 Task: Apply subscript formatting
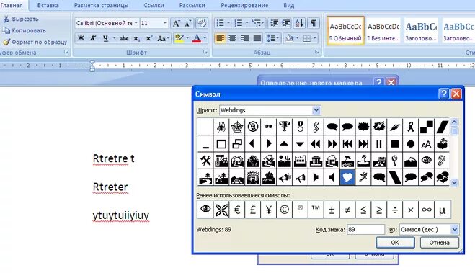pos(136,38)
